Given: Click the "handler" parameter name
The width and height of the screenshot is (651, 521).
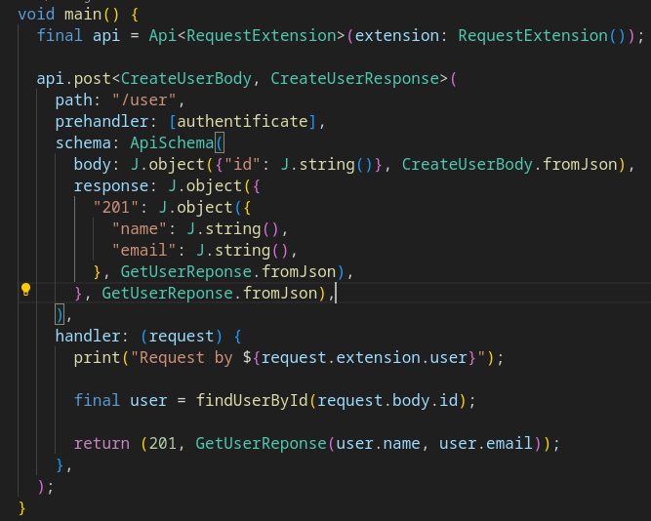Looking at the screenshot, I should coord(88,337).
